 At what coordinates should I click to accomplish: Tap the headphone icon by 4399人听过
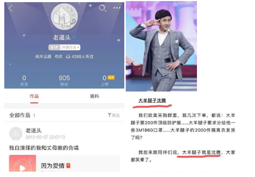coord(68,57)
